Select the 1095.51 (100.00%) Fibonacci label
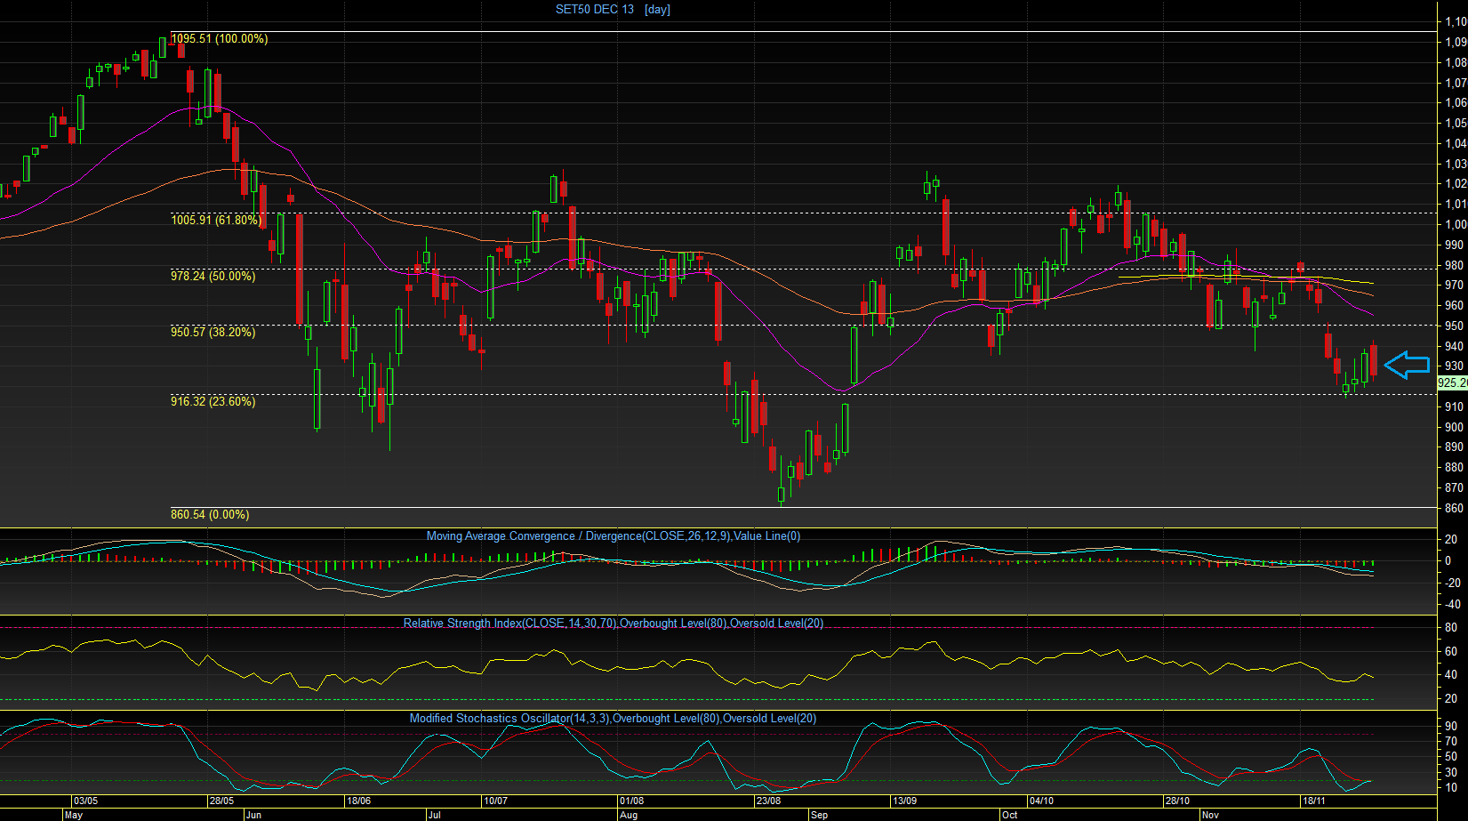Viewport: 1468px width, 821px height. tap(219, 39)
